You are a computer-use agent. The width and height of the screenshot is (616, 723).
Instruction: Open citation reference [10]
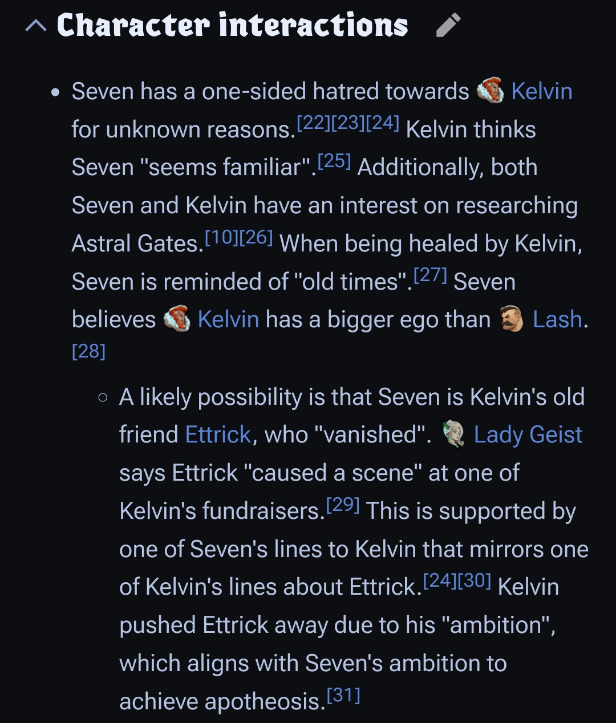(221, 237)
